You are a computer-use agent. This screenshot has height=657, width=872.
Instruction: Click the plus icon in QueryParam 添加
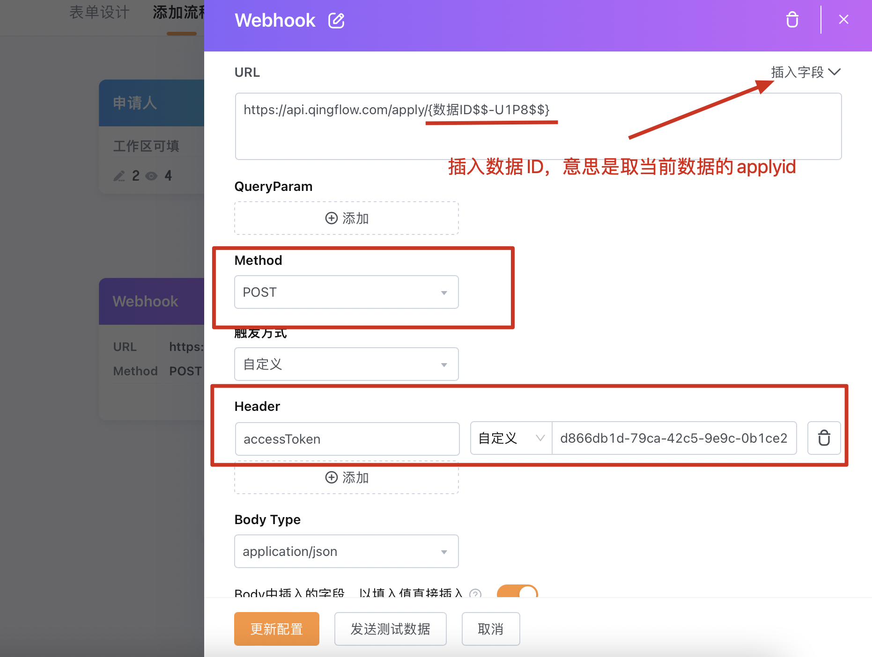tap(331, 218)
